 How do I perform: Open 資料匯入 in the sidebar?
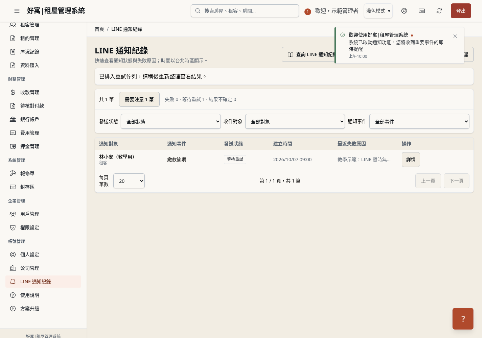tap(43, 65)
